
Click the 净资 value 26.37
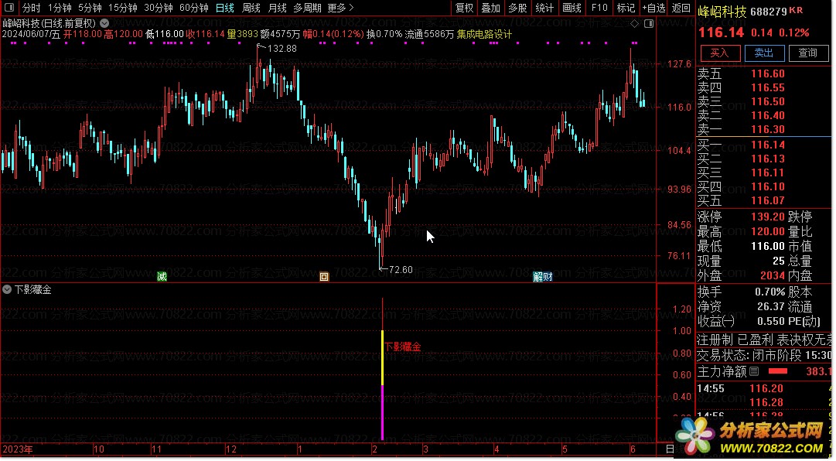(771, 307)
